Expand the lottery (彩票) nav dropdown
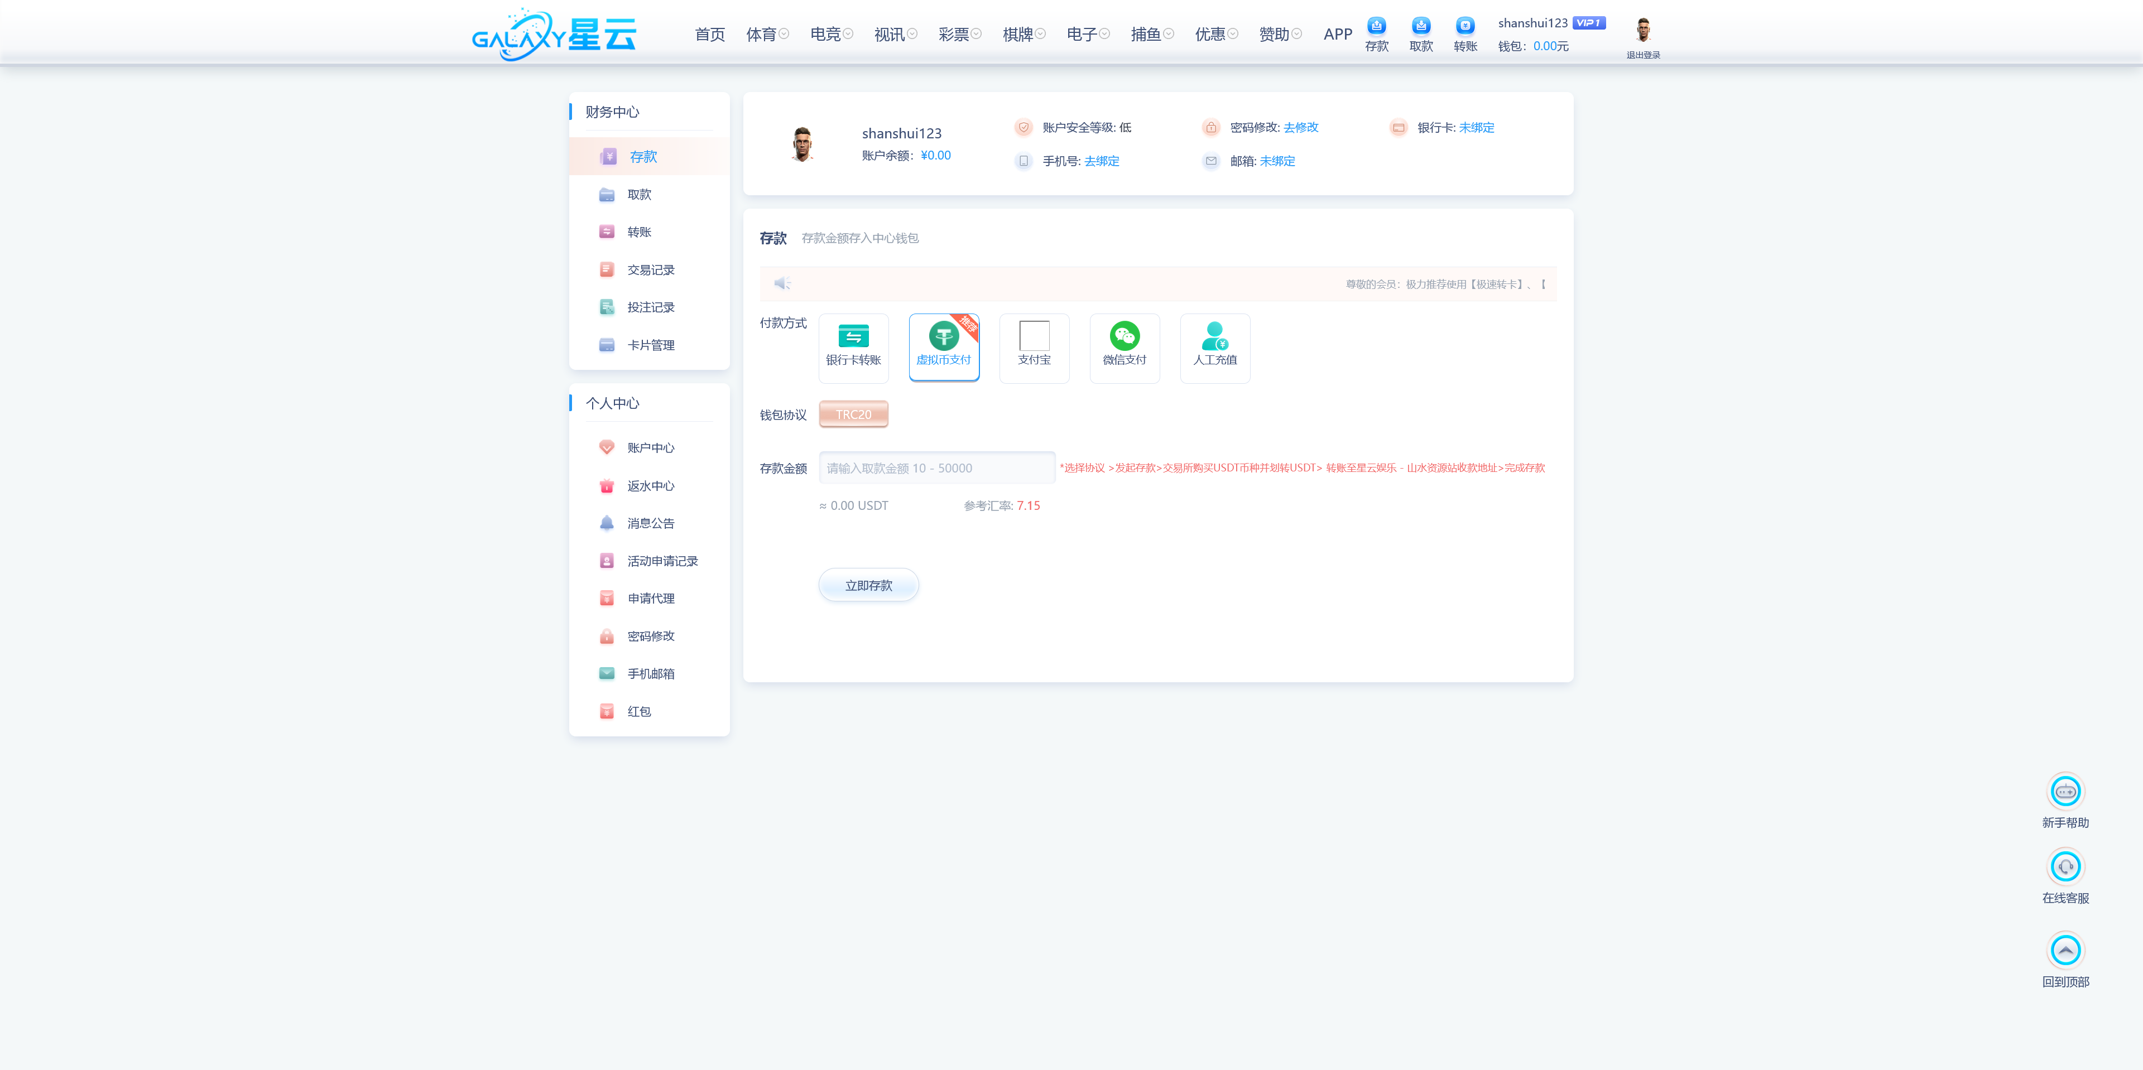The width and height of the screenshot is (2143, 1070). 959,34
